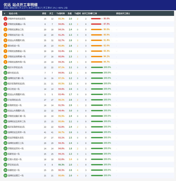Image resolution: width=176 pixels, height=181 pixels.
Task: Click the green rank 29 badge
Action: 5,170
